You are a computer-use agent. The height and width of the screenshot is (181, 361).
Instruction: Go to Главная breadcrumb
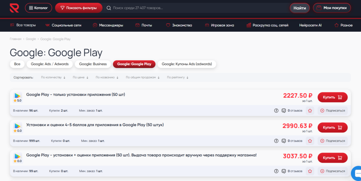tap(16, 39)
